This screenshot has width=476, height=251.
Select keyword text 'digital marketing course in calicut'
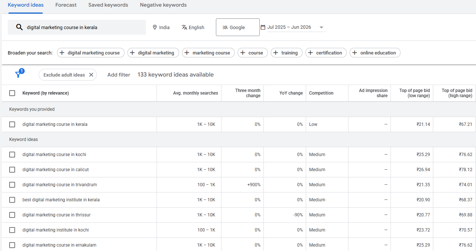pos(56,170)
